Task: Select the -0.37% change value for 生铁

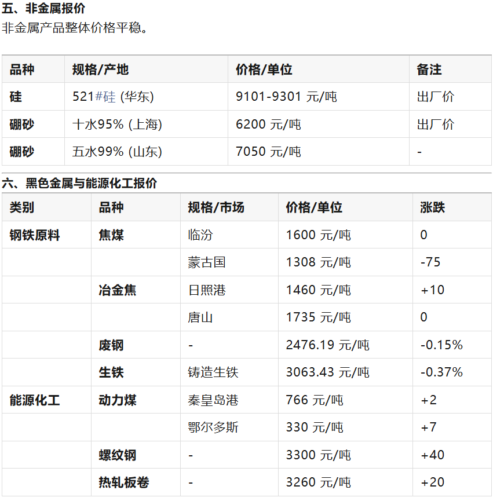Action: pyautogui.click(x=441, y=372)
